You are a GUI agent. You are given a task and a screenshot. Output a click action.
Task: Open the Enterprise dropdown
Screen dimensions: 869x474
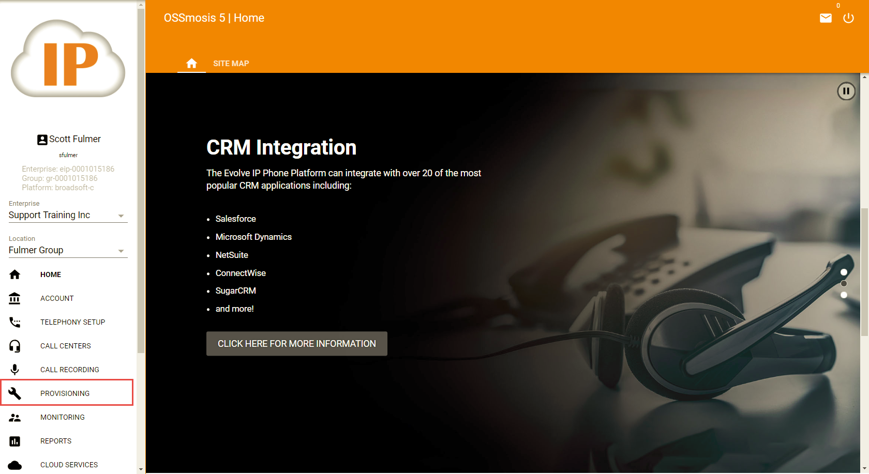point(68,216)
